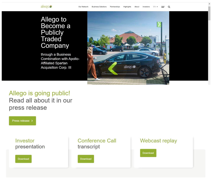Click the scrollbar's top up arrow
Image resolution: width=212 pixels, height=179 pixels.
pos(209,4)
